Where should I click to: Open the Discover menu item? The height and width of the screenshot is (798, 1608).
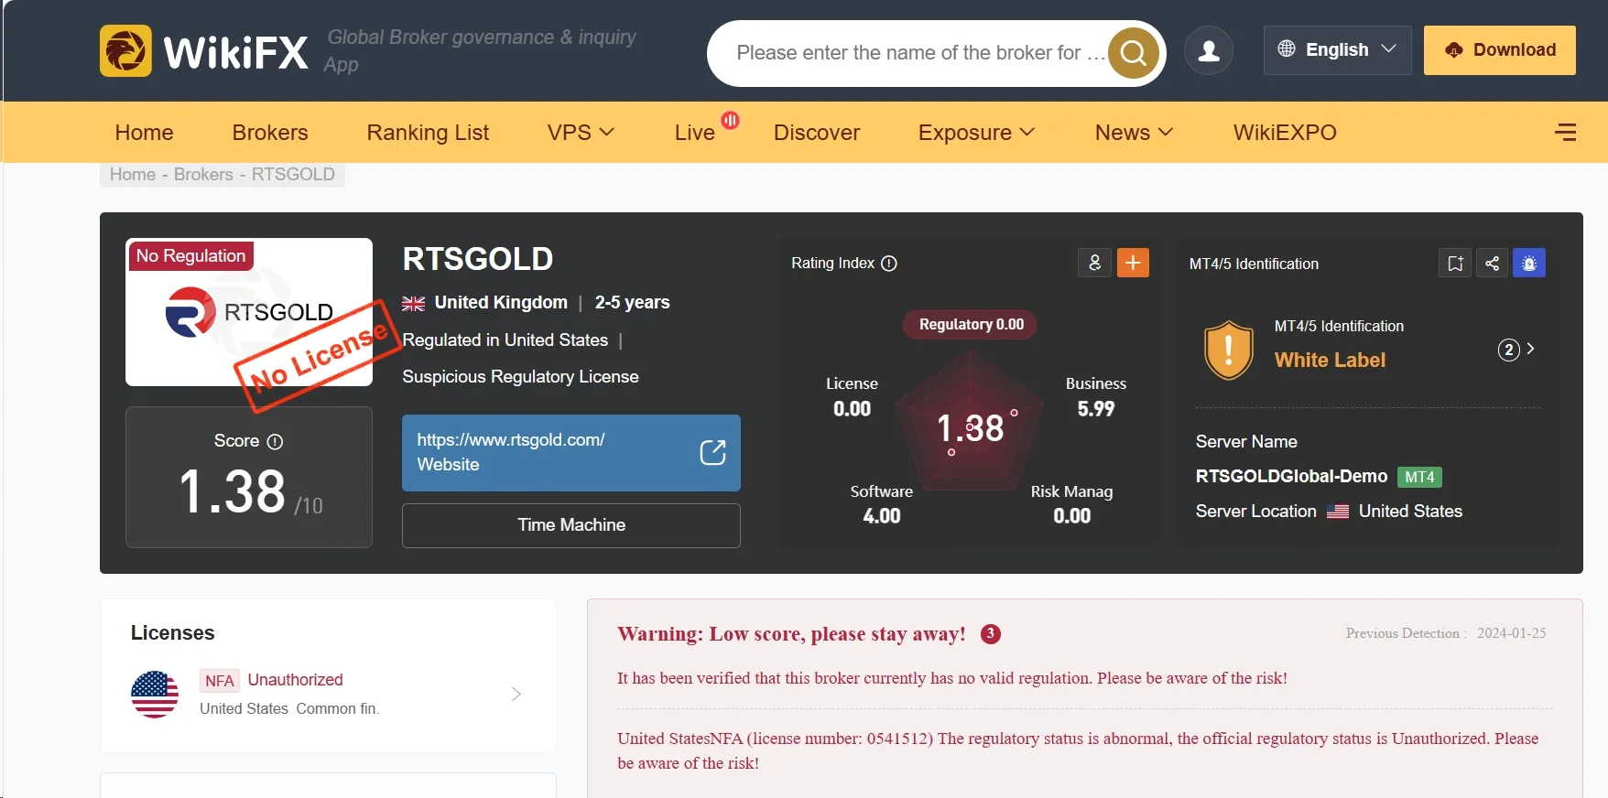pos(816,133)
